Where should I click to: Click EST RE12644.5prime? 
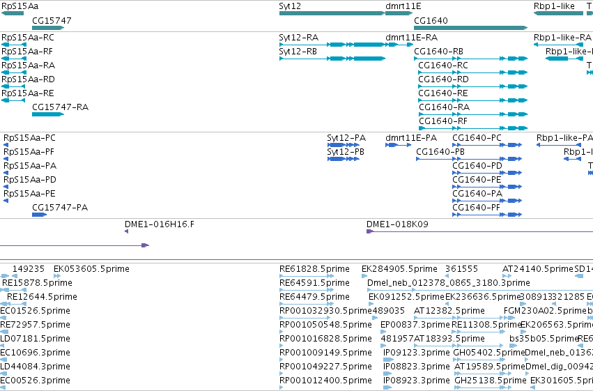click(x=42, y=297)
